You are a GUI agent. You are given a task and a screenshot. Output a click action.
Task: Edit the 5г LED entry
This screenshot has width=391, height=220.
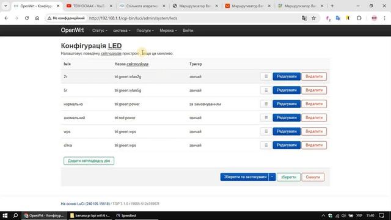click(x=287, y=90)
